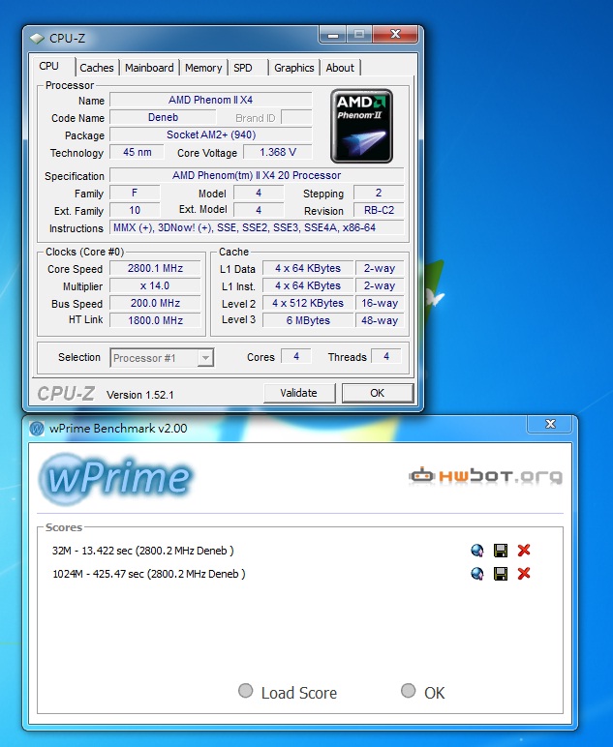Click the CPU-Z title bar icon
The image size is (613, 747).
click(37, 38)
